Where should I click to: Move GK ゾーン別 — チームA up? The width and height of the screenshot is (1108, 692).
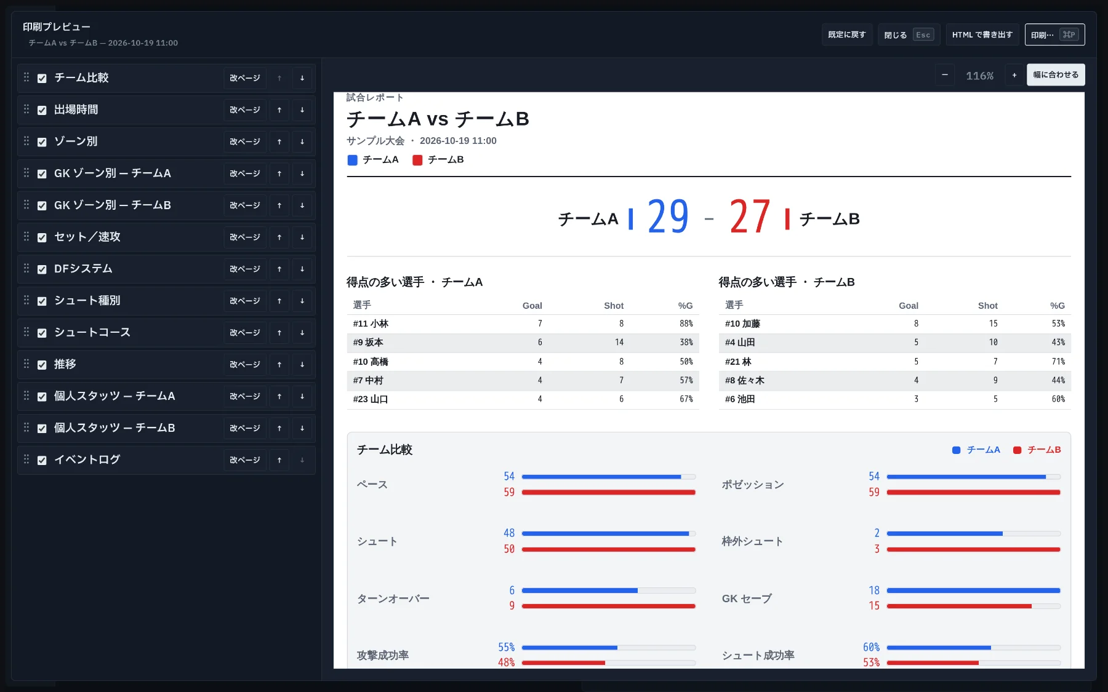(x=279, y=173)
